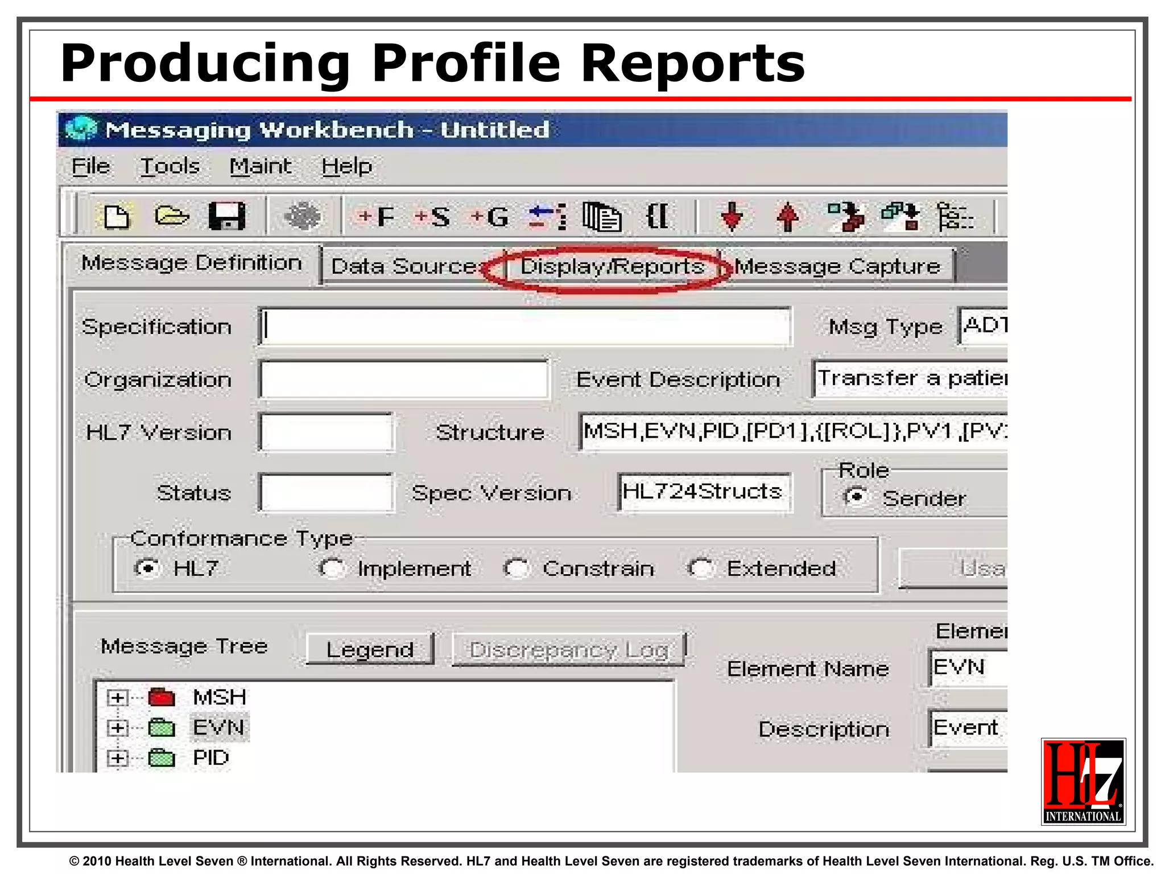Image resolution: width=1165 pixels, height=874 pixels.
Task: Click the red MSH folder icon
Action: (x=161, y=697)
